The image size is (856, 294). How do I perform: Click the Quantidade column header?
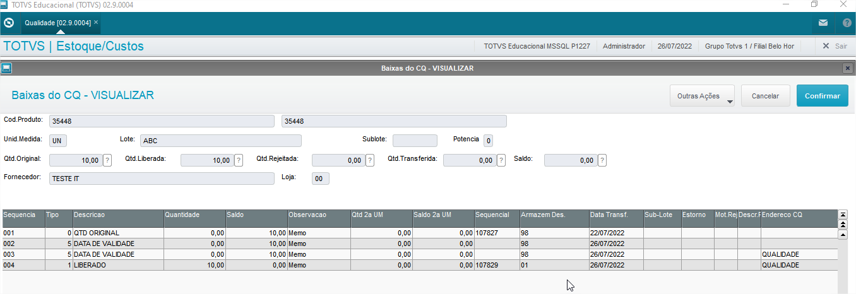click(194, 218)
